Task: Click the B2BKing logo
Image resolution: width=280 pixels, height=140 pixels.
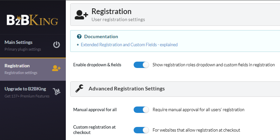Action: (32, 20)
